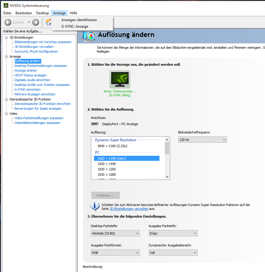The image size is (265, 272).
Task: Choose Anzeigen identifizieren menu entry
Action: [x=79, y=20]
